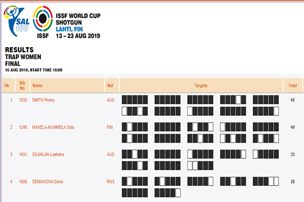Click the RUS nationality code
The height and width of the screenshot is (202, 304).
[x=111, y=181]
